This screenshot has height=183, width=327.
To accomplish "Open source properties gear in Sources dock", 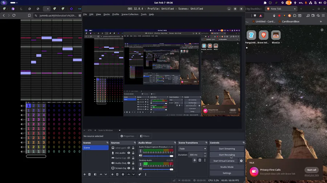I will pyautogui.click(x=123, y=174).
